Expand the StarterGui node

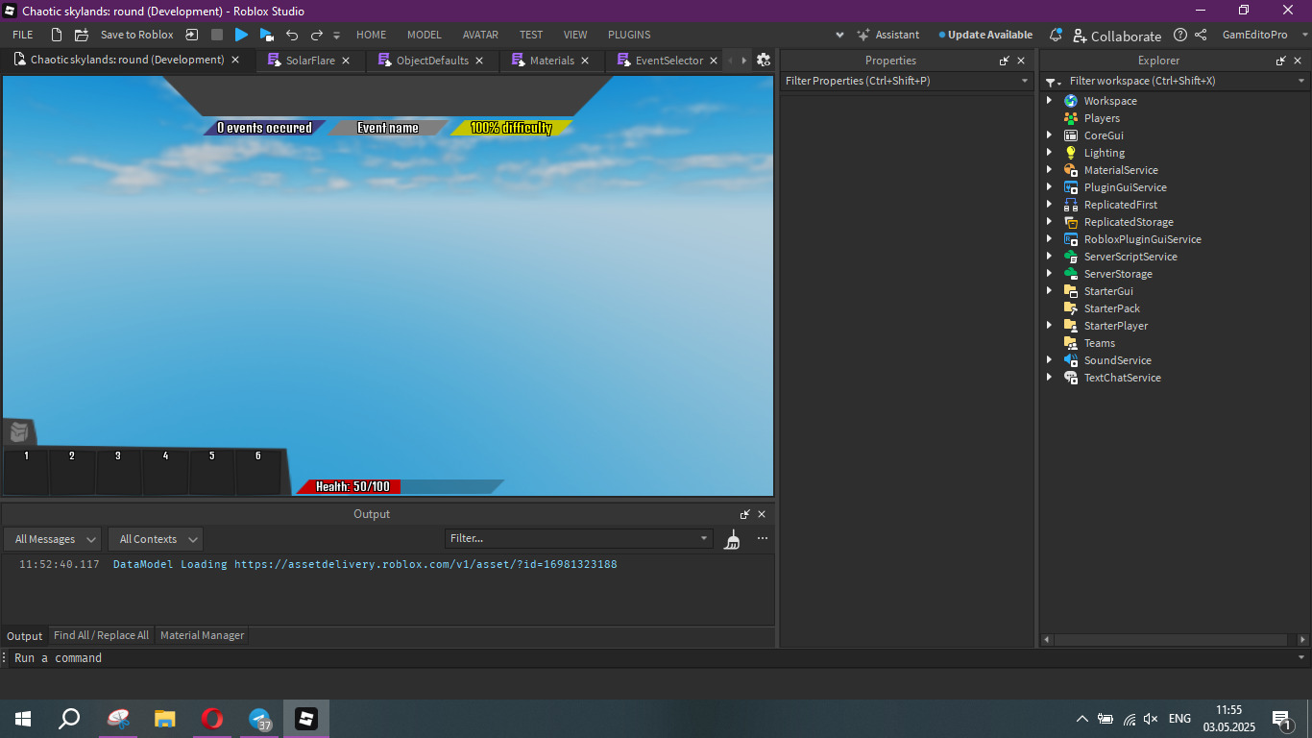pos(1050,291)
